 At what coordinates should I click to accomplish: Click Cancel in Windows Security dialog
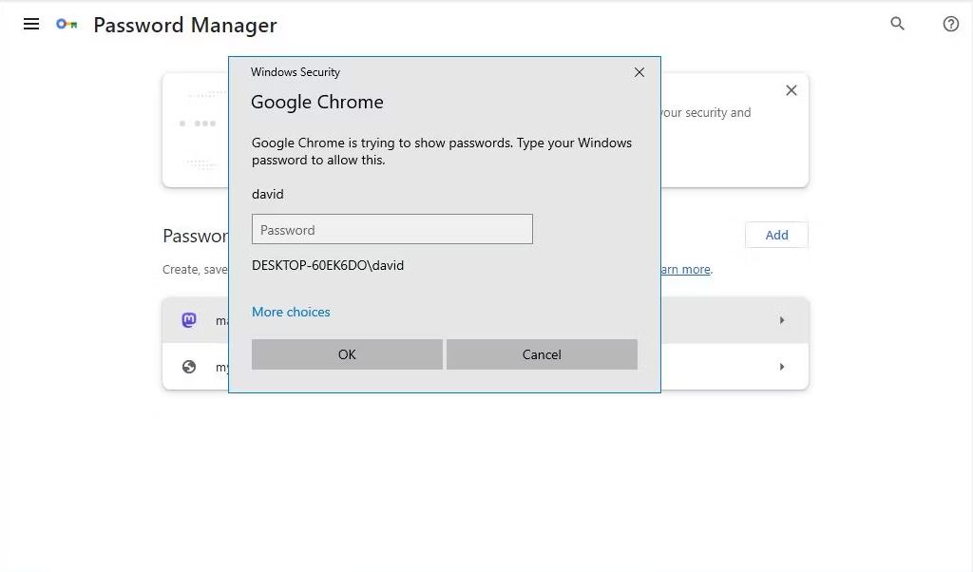tap(542, 354)
